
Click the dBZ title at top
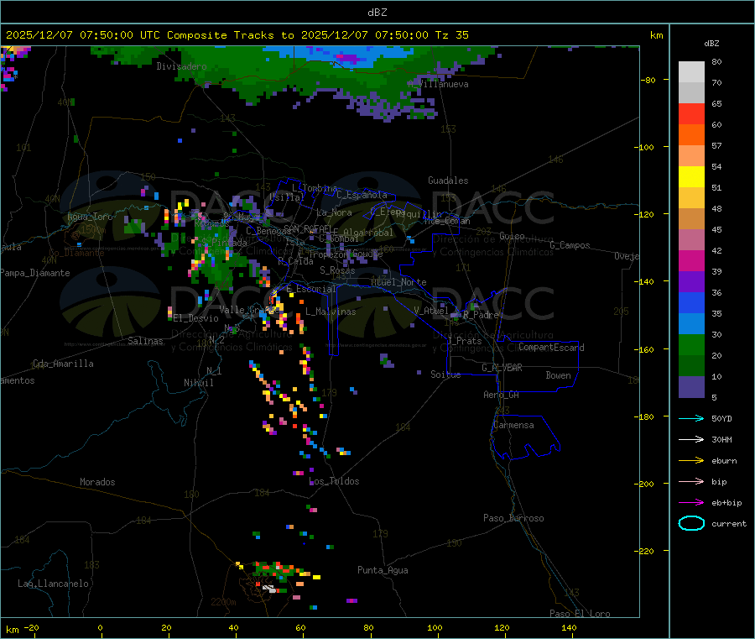click(377, 13)
